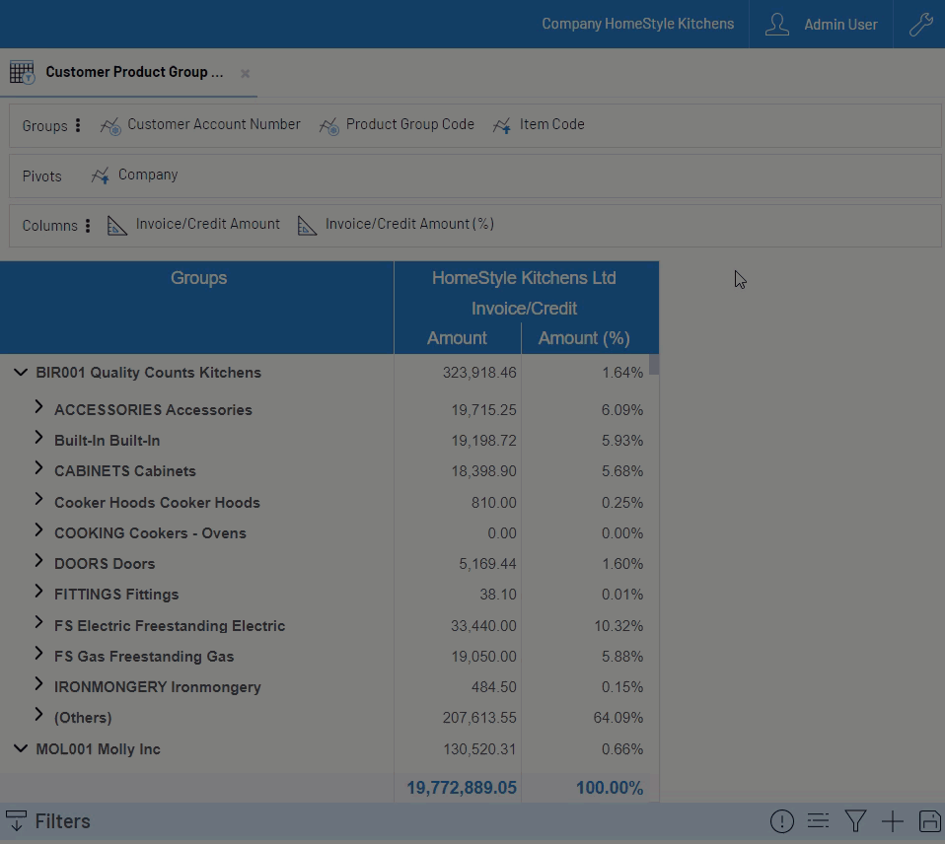Viewport: 945px width, 844px height.
Task: Collapse the MOL001 Molly Inc row
Action: click(x=20, y=749)
